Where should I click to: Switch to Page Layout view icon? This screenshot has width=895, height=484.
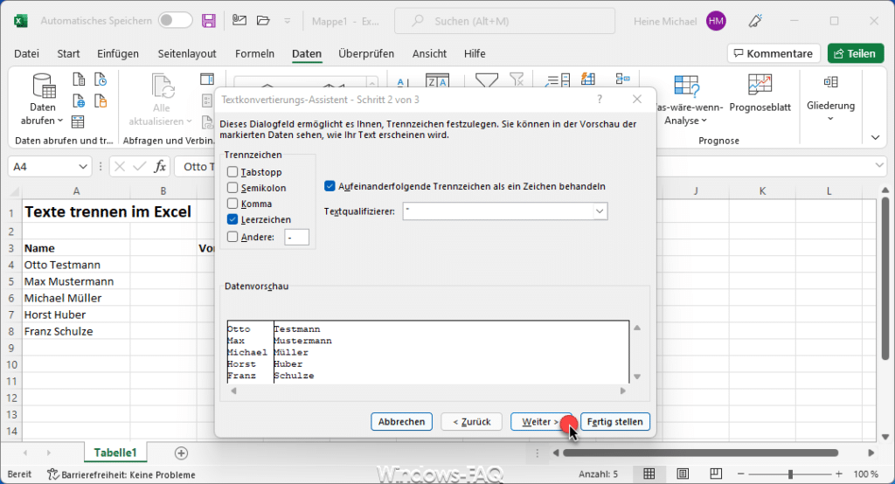coord(682,474)
